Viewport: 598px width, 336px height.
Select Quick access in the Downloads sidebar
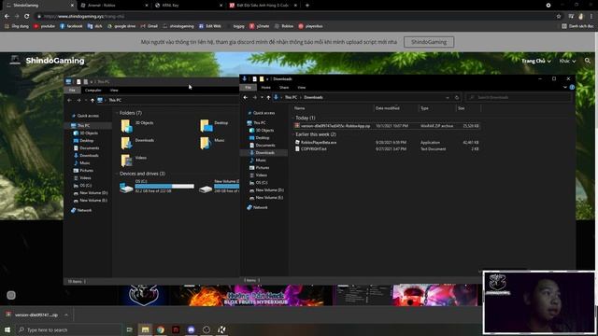pos(261,113)
